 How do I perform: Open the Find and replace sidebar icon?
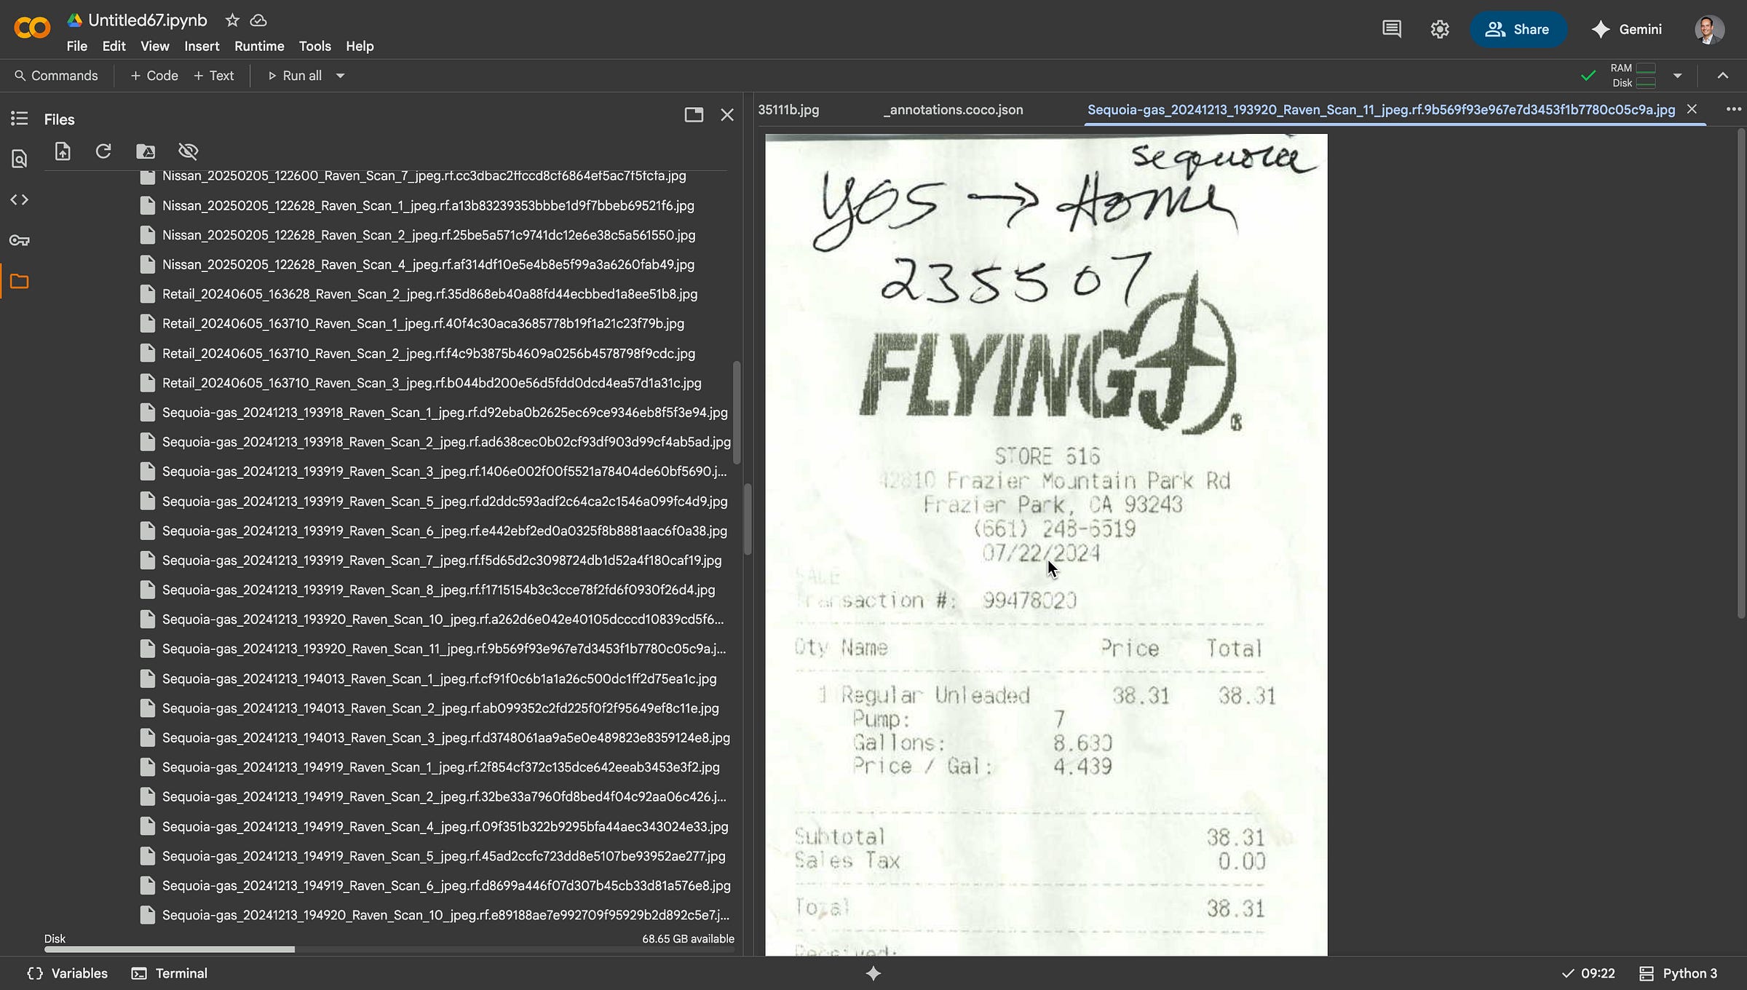coord(20,159)
